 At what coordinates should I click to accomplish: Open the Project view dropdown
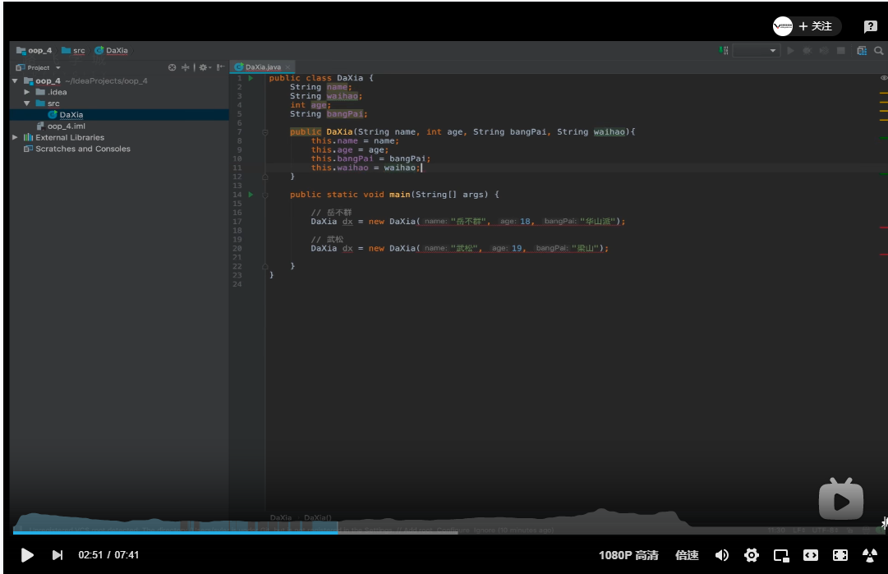[x=39, y=67]
